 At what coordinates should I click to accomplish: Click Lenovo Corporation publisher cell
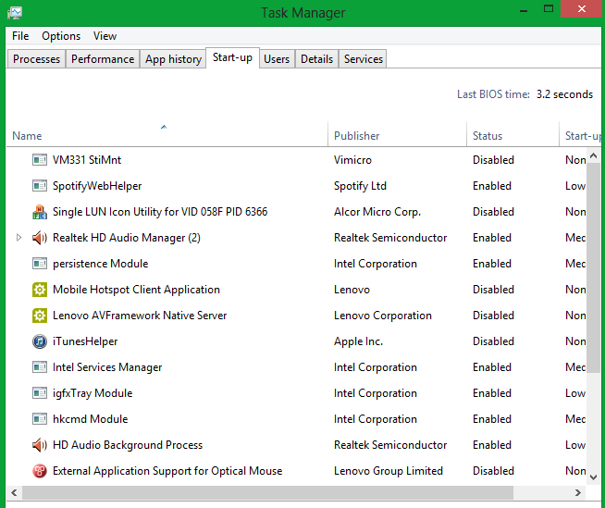383,316
